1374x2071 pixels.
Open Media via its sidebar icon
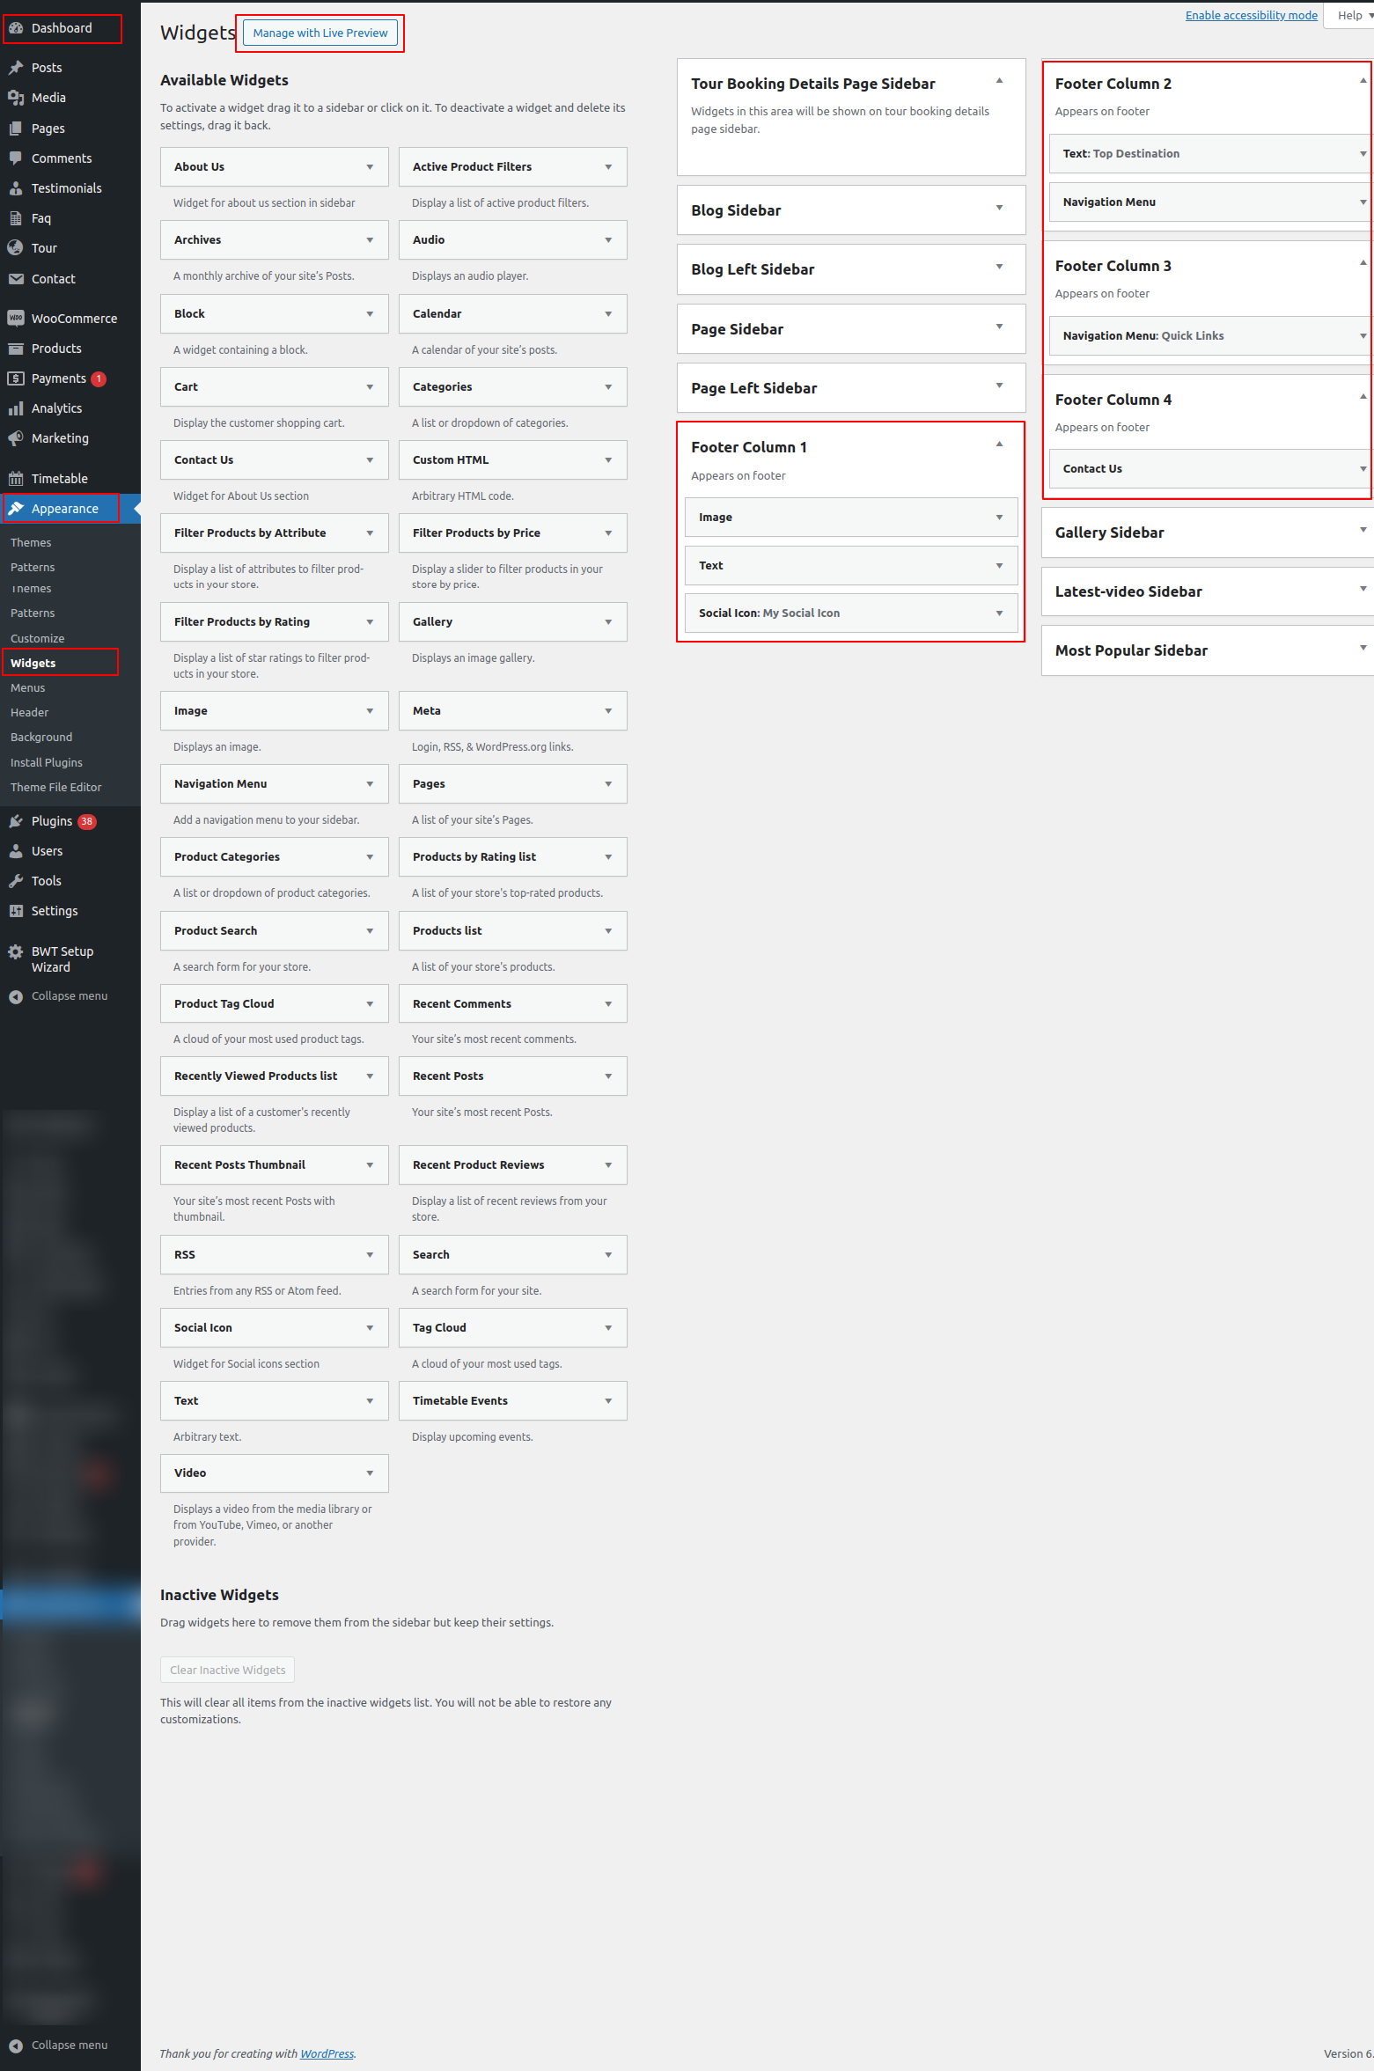(x=16, y=98)
